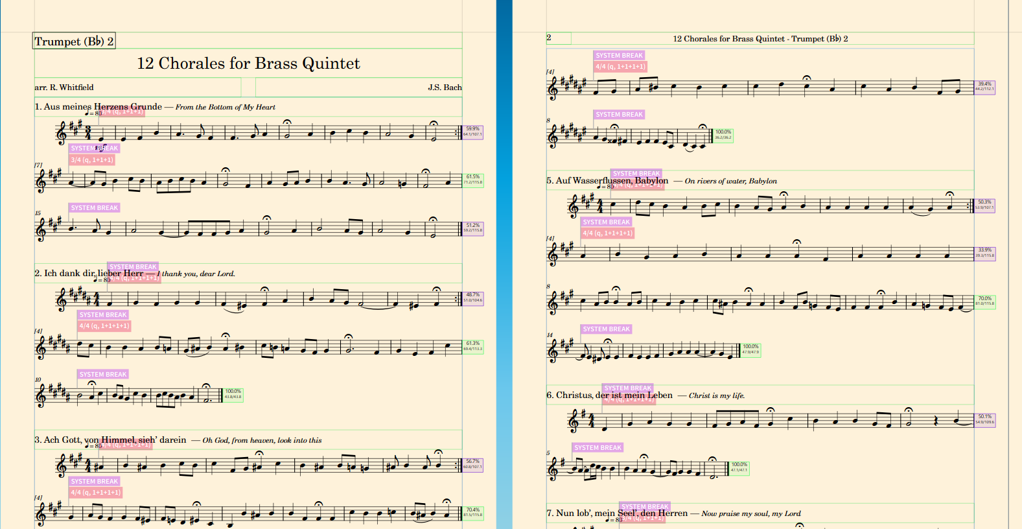Click the '12 Chorales for Brass Quintet' main title
This screenshot has width=1022, height=529.
248,63
